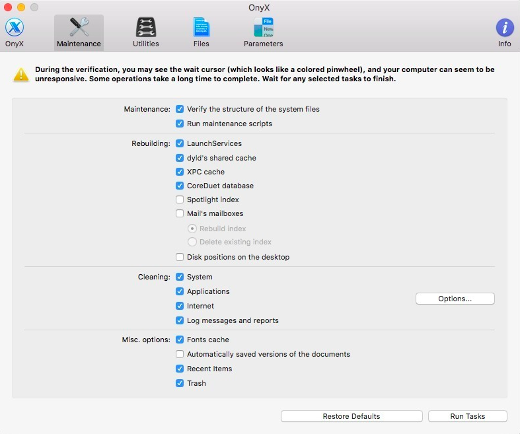Open the Utilities toolbox icon
This screenshot has height=434, width=520.
[x=146, y=27]
